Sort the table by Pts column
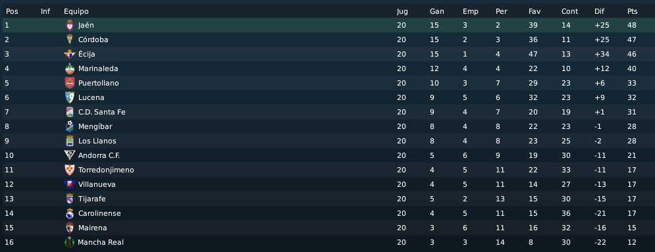Viewport: 655px width, 252px height. [632, 12]
